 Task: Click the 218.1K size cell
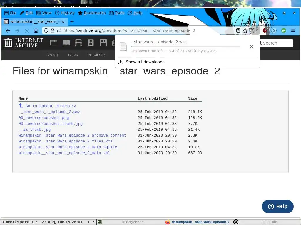click(x=195, y=112)
